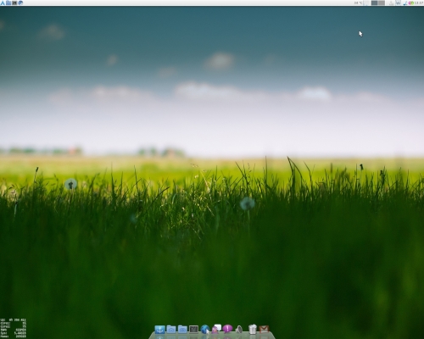Open the first blue folder in dock
424x339 pixels.
tap(171, 330)
